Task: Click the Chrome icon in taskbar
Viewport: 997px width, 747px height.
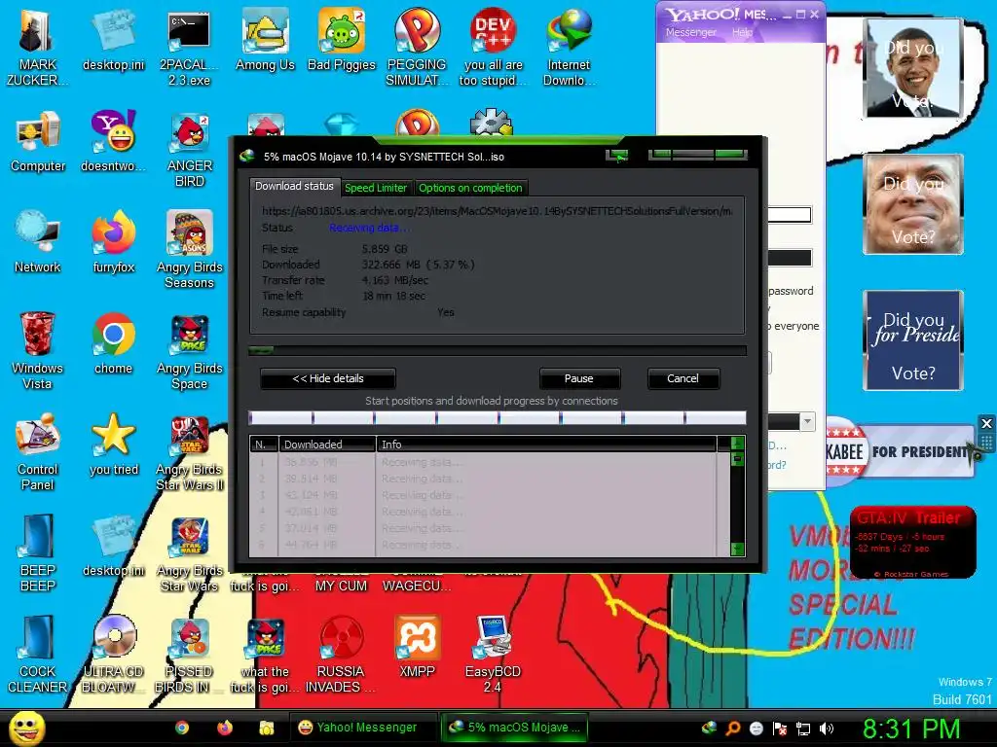Action: 182,728
